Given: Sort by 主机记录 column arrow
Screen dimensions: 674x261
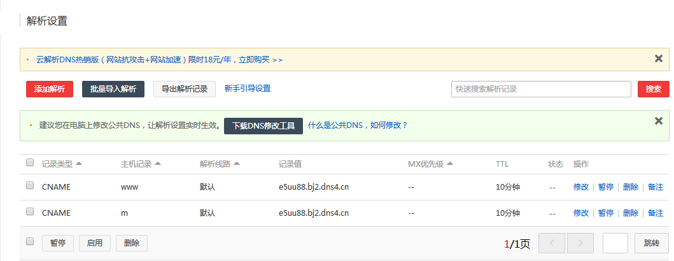Looking at the screenshot, I should tap(157, 164).
